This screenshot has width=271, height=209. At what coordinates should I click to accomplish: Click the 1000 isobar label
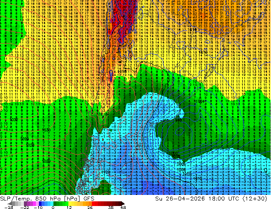[174, 153]
